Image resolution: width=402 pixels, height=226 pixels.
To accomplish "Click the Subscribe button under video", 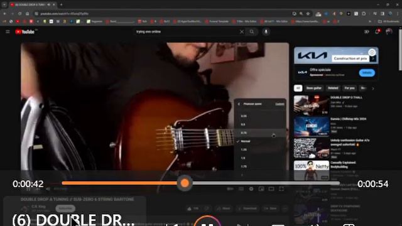I will click(x=65, y=208).
